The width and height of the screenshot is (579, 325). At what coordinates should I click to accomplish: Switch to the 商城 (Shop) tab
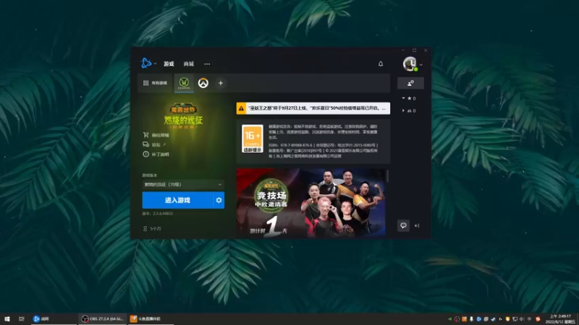[x=189, y=64]
